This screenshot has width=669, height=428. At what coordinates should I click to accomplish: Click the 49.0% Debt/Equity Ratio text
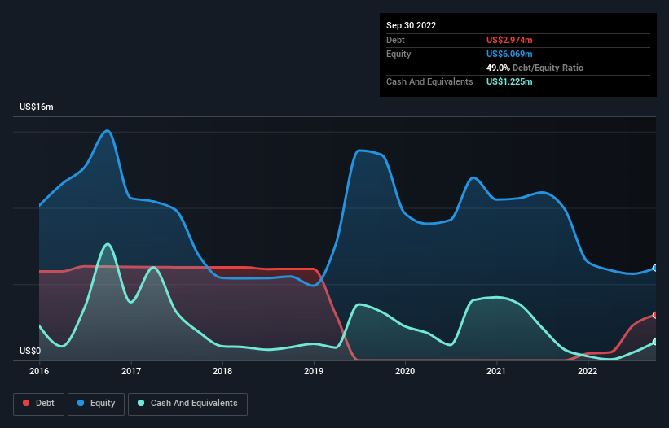(x=535, y=68)
